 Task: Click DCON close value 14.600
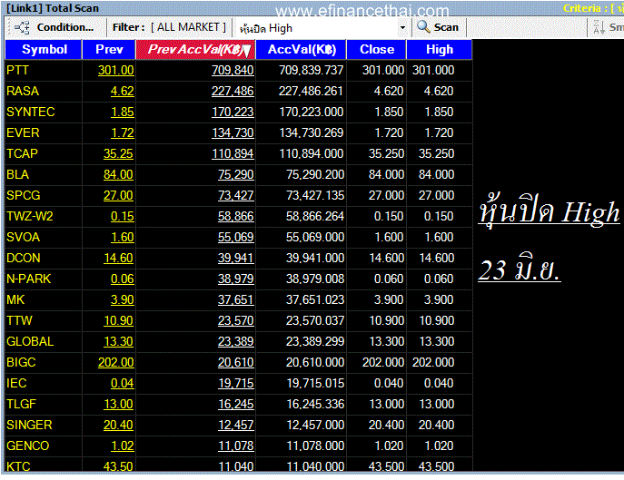386,258
